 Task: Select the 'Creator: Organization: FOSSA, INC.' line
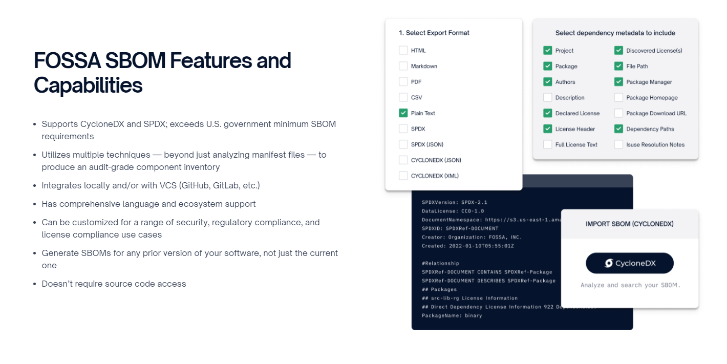coord(472,237)
